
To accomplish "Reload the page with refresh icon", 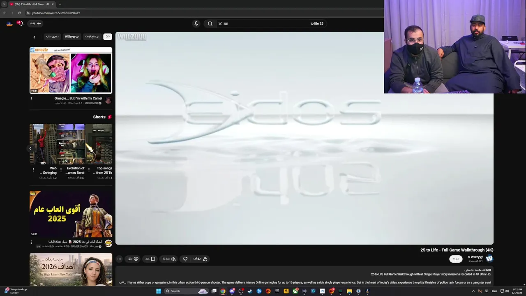I will (19, 13).
